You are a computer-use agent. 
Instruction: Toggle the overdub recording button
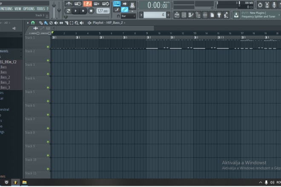97,3
